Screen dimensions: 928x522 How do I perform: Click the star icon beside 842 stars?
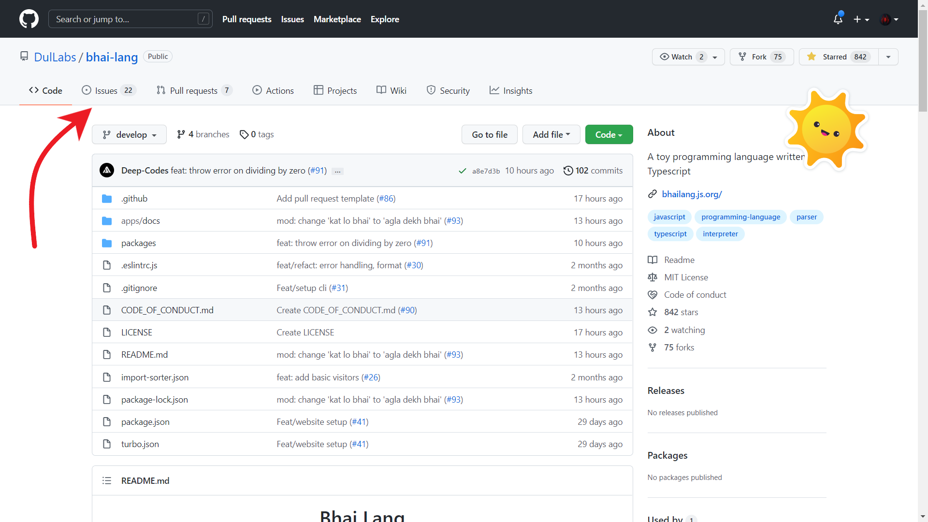[652, 312]
